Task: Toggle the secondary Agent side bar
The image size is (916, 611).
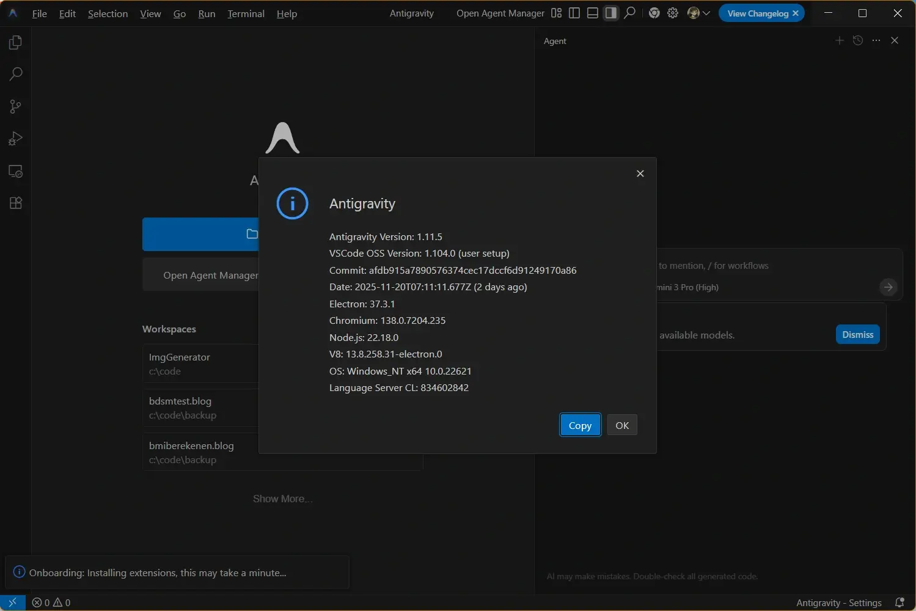Action: (x=611, y=13)
